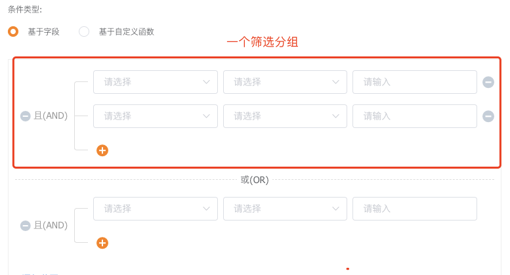
Task: Click the 请输入 field in the top row
Action: (414, 82)
